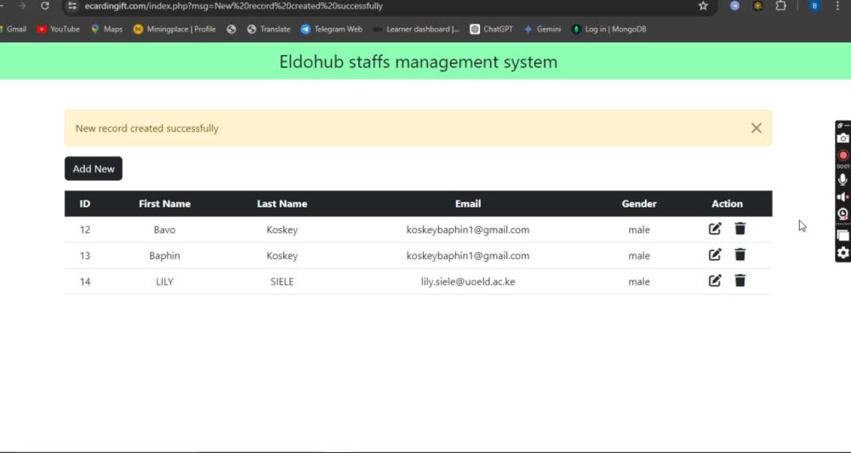Bookmark this page with star icon
The height and width of the screenshot is (453, 851).
click(x=704, y=6)
